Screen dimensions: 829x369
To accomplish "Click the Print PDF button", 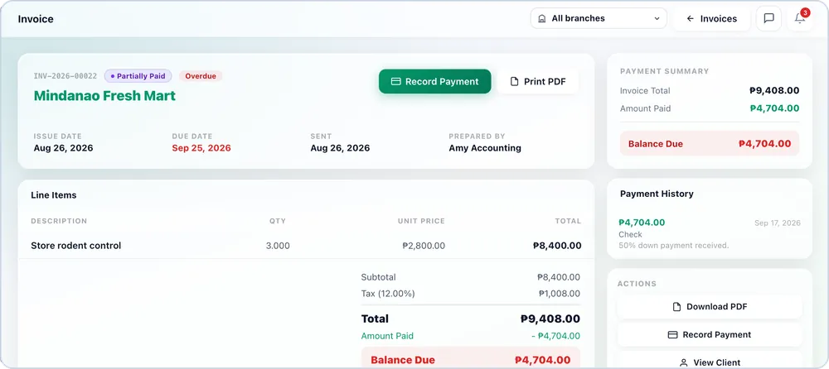I will tap(538, 82).
